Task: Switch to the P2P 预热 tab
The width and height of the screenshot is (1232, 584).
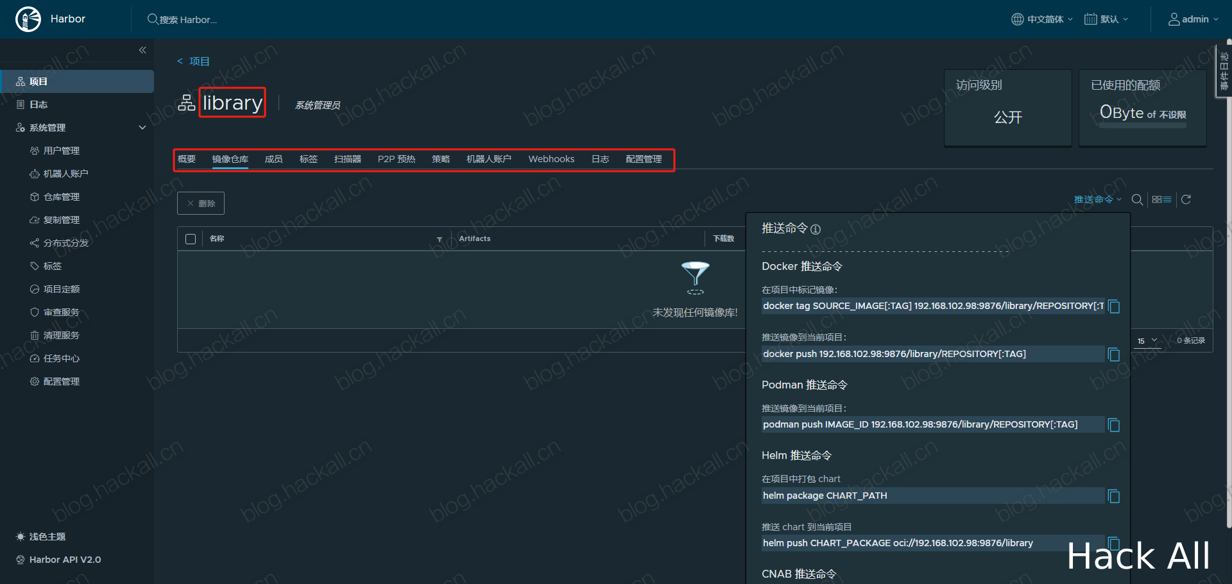Action: tap(397, 159)
